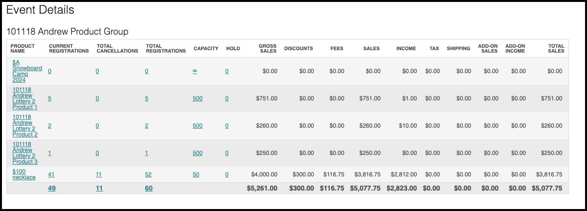Click hold value 0 for $100 necklace
The width and height of the screenshot is (587, 211).
pos(227,174)
